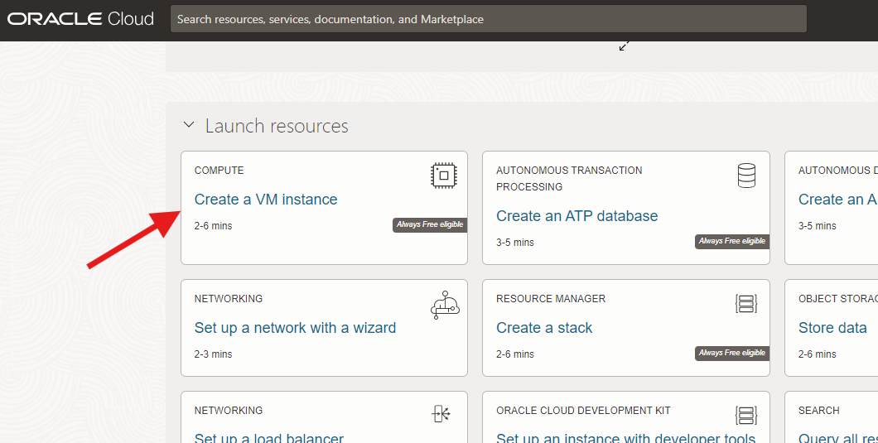Open Set up a load balancer

click(x=268, y=438)
